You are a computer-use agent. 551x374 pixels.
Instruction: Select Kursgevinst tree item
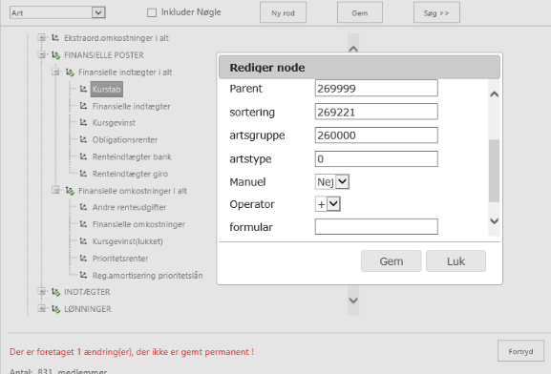click(114, 123)
